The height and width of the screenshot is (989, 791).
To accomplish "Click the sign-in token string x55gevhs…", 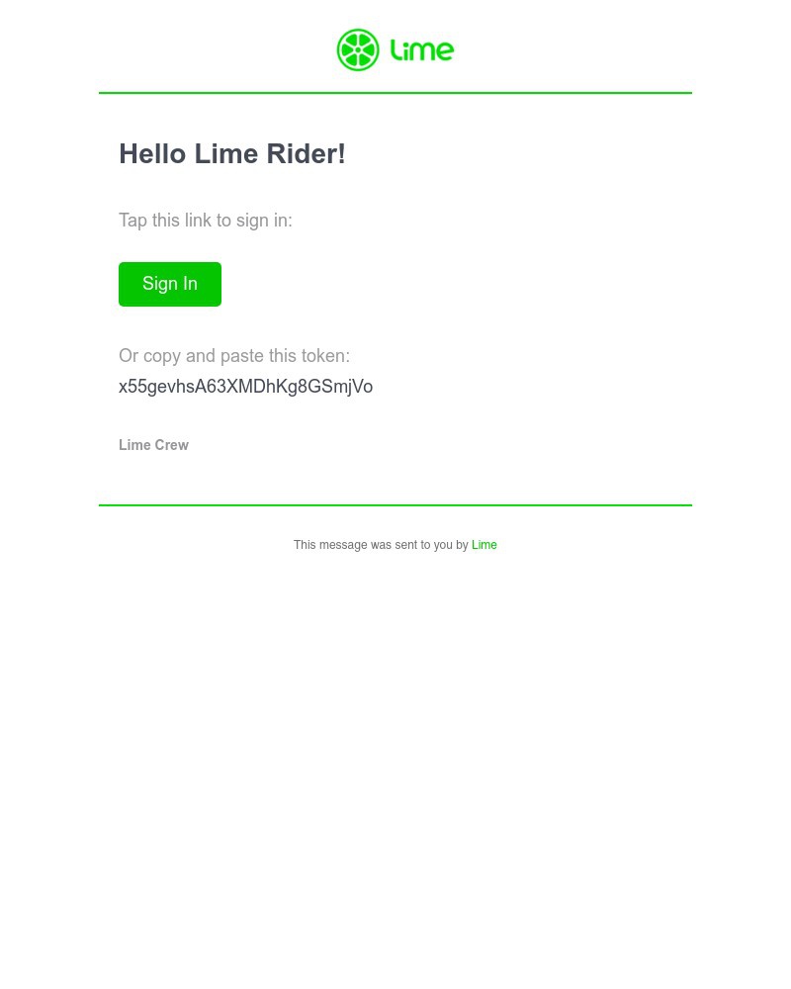I will [245, 387].
